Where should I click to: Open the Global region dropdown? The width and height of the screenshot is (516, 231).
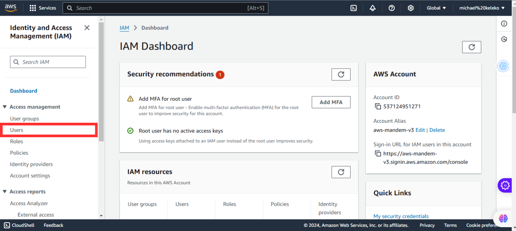point(436,8)
